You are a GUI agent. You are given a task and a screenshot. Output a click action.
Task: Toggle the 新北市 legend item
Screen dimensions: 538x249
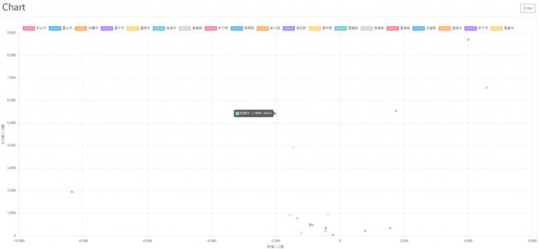pyautogui.click(x=35, y=28)
